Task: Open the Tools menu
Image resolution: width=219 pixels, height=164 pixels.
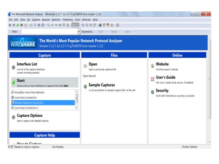Action: [x=78, y=20]
